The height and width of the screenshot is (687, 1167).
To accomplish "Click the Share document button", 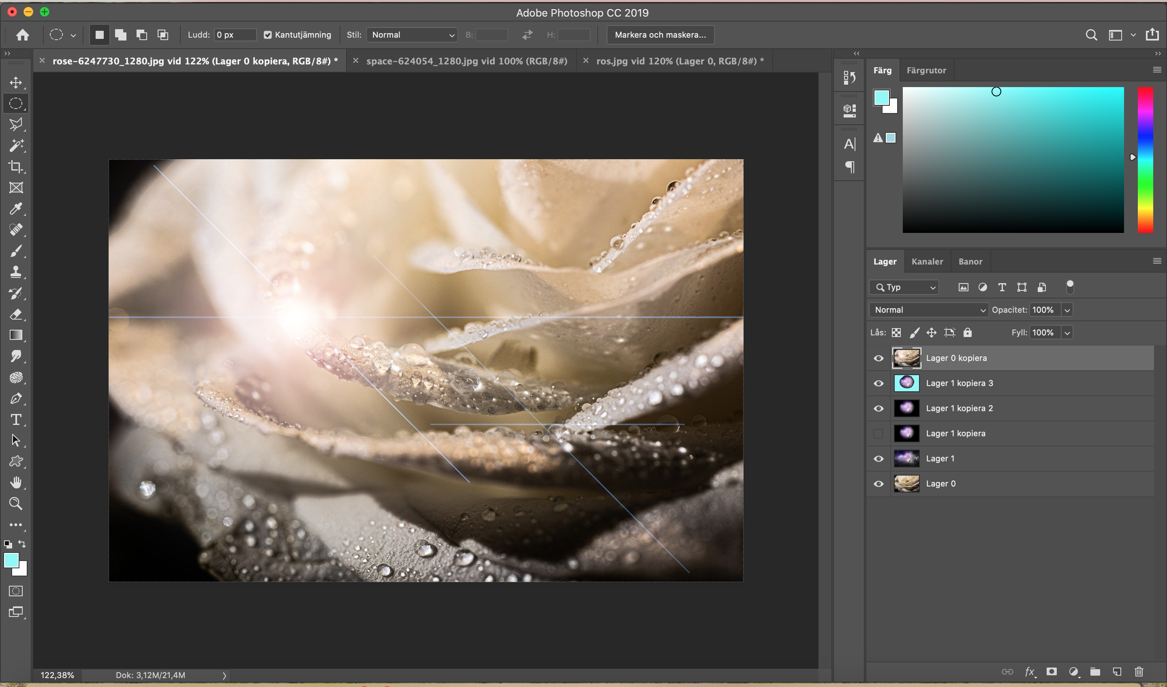I will pyautogui.click(x=1153, y=35).
